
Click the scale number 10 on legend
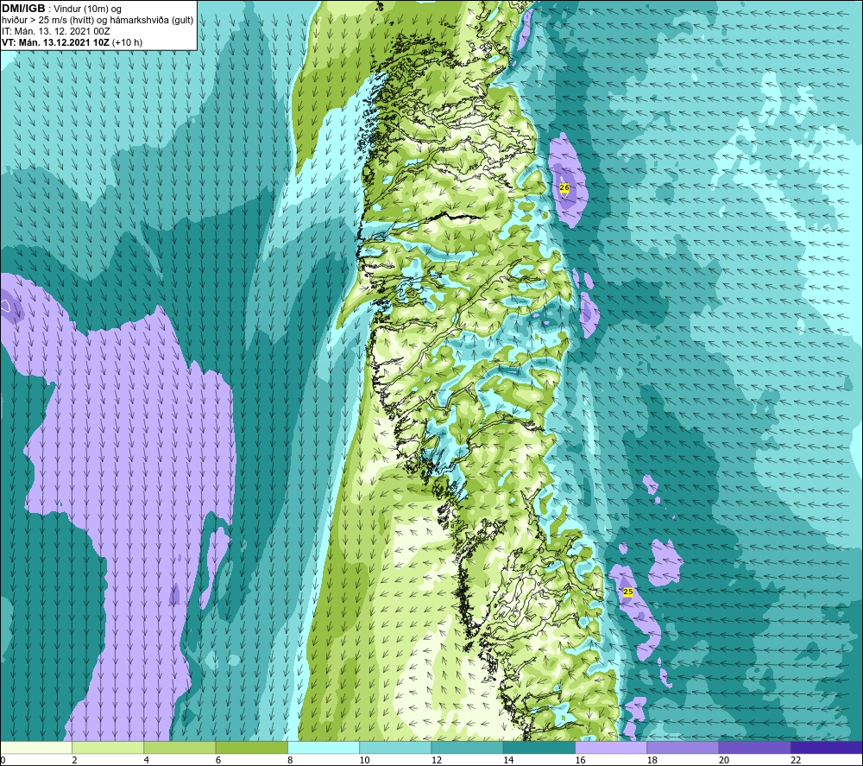[x=365, y=760]
